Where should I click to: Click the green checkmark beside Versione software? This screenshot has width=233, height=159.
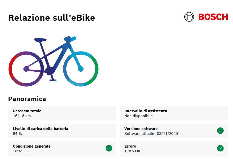tap(220, 131)
